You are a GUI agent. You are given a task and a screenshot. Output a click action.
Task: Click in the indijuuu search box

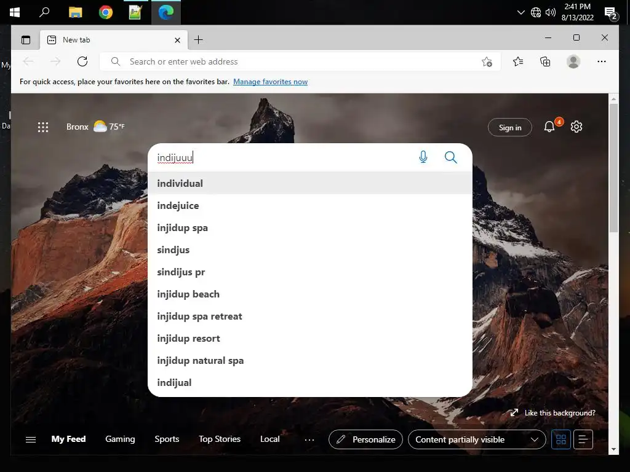click(281, 157)
